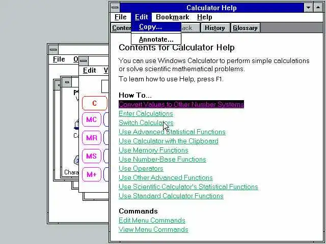Screen dimensions: 326x244
Task: Open the Edit menu in Calculator window
Action: pyautogui.click(x=90, y=71)
